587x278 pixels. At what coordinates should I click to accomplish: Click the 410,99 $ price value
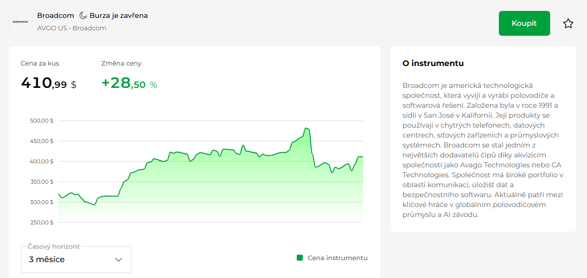[x=49, y=83]
